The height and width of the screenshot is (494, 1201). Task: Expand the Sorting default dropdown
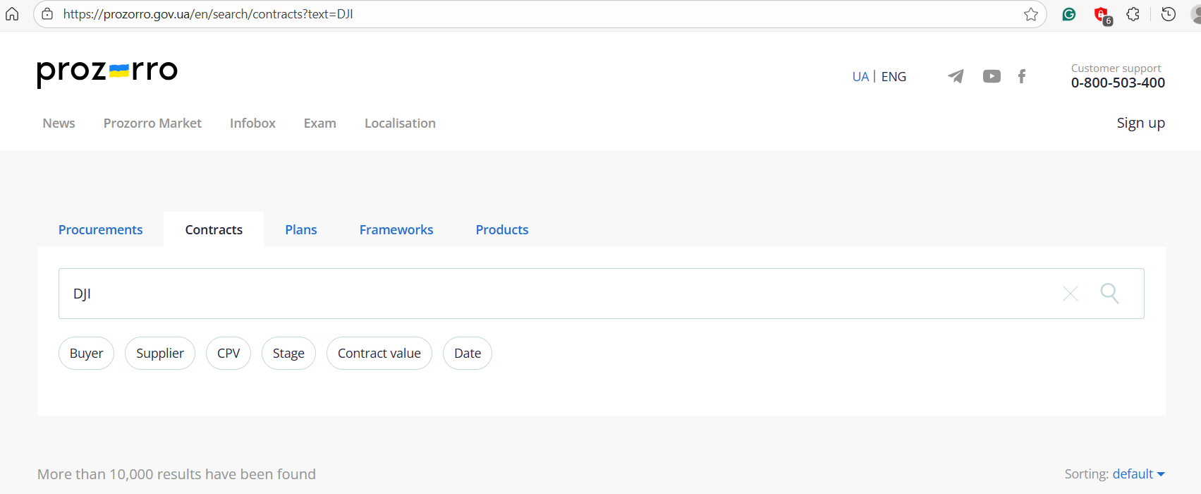coord(1138,474)
